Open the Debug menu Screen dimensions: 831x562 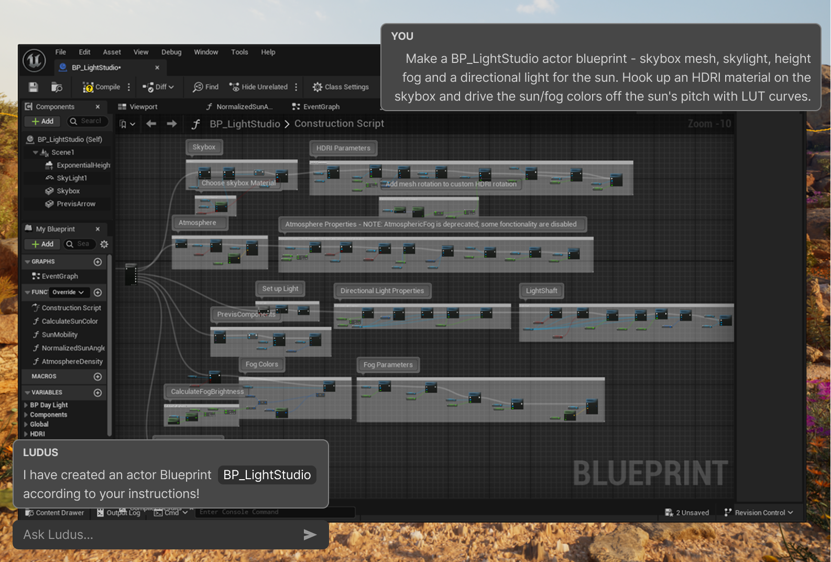click(x=171, y=52)
